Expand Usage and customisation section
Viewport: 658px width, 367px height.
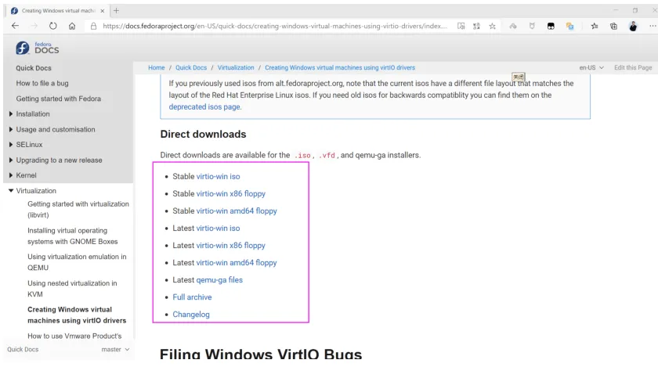[x=11, y=130]
